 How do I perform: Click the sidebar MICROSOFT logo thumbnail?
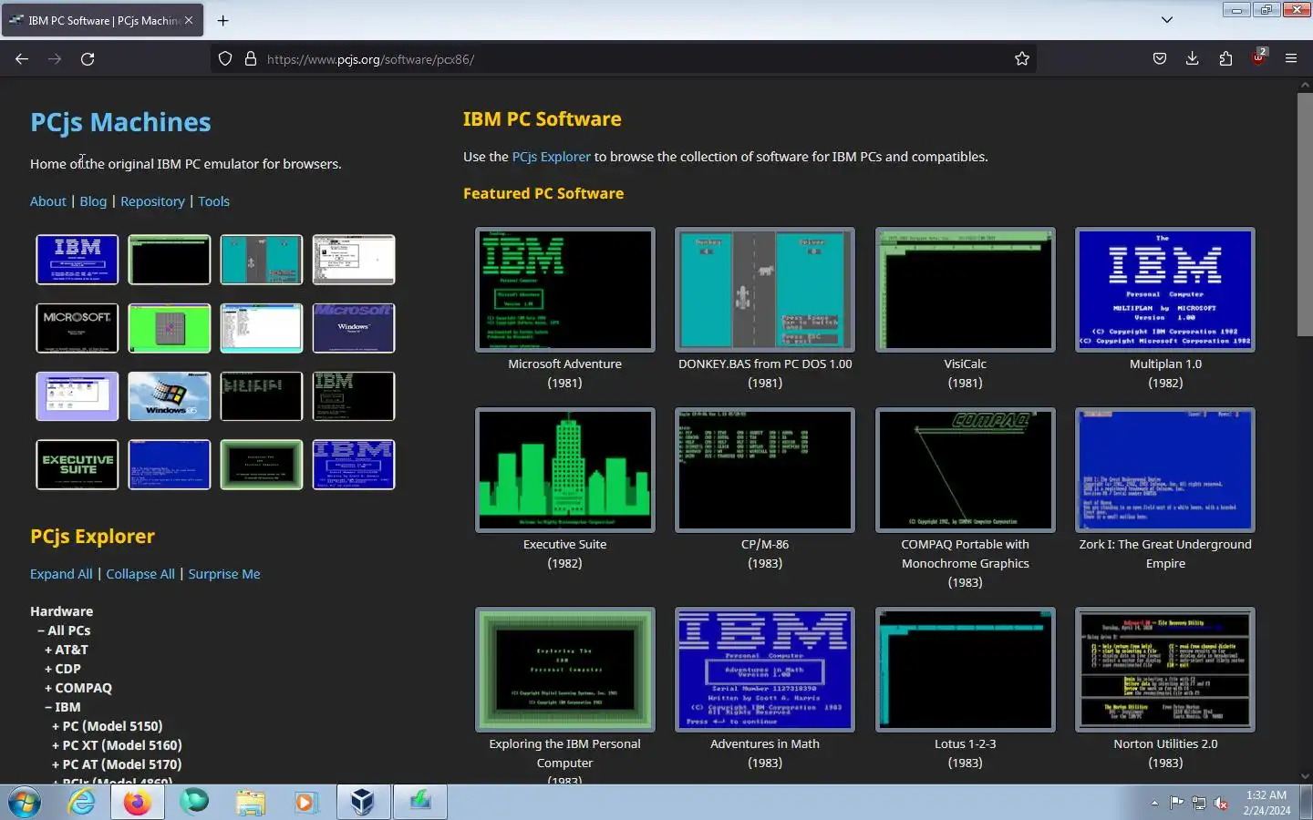(x=78, y=328)
